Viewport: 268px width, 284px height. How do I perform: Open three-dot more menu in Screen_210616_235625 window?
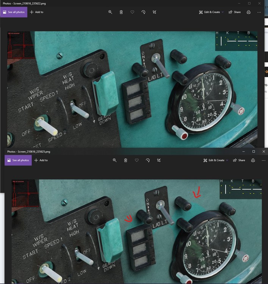pos(263,160)
